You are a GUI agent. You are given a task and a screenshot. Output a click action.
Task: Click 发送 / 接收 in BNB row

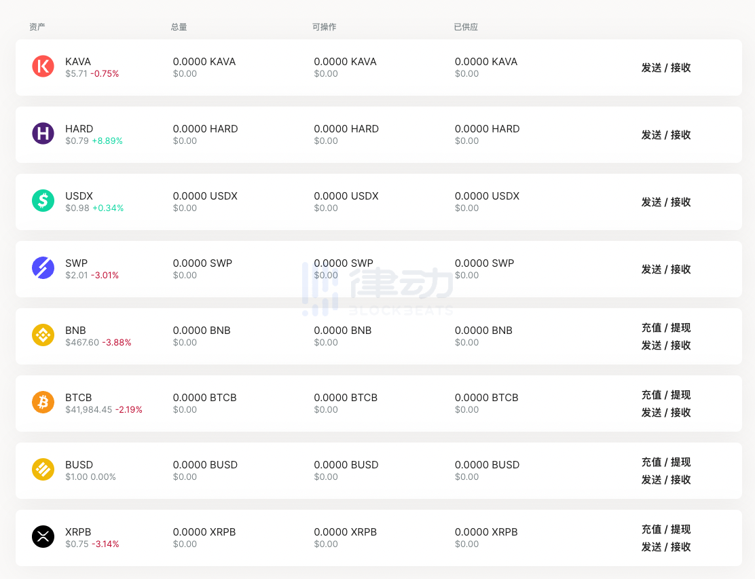pyautogui.click(x=665, y=345)
